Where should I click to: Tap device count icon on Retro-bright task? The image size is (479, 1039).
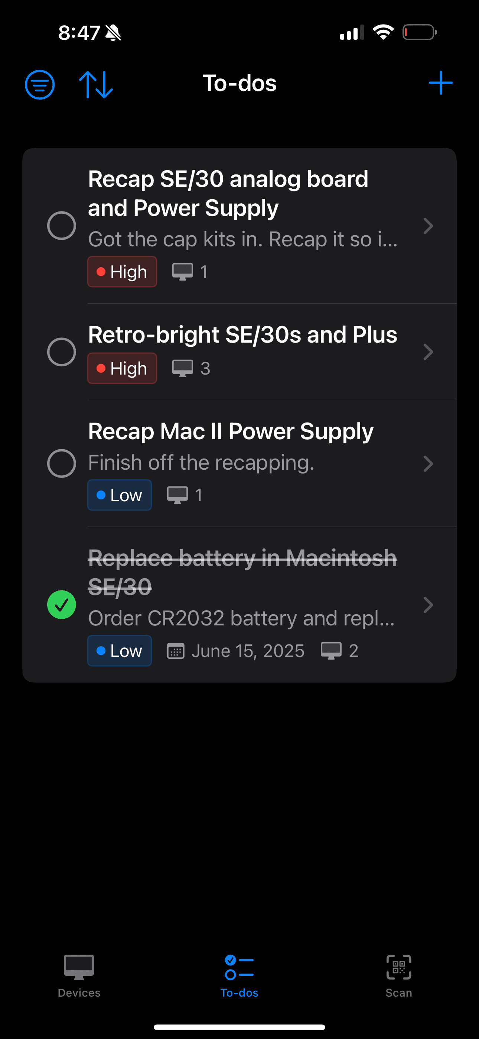[183, 368]
